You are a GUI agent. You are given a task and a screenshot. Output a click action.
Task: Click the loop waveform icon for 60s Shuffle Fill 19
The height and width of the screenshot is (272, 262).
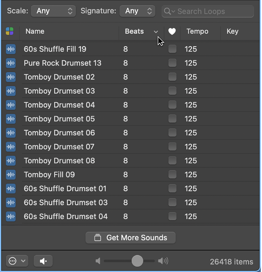(x=11, y=49)
